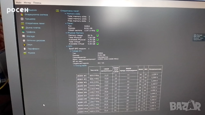The height and width of the screenshot is (115, 205).
Task: Toggle green indicator next to DRAM честота
Action: pos(97,31)
